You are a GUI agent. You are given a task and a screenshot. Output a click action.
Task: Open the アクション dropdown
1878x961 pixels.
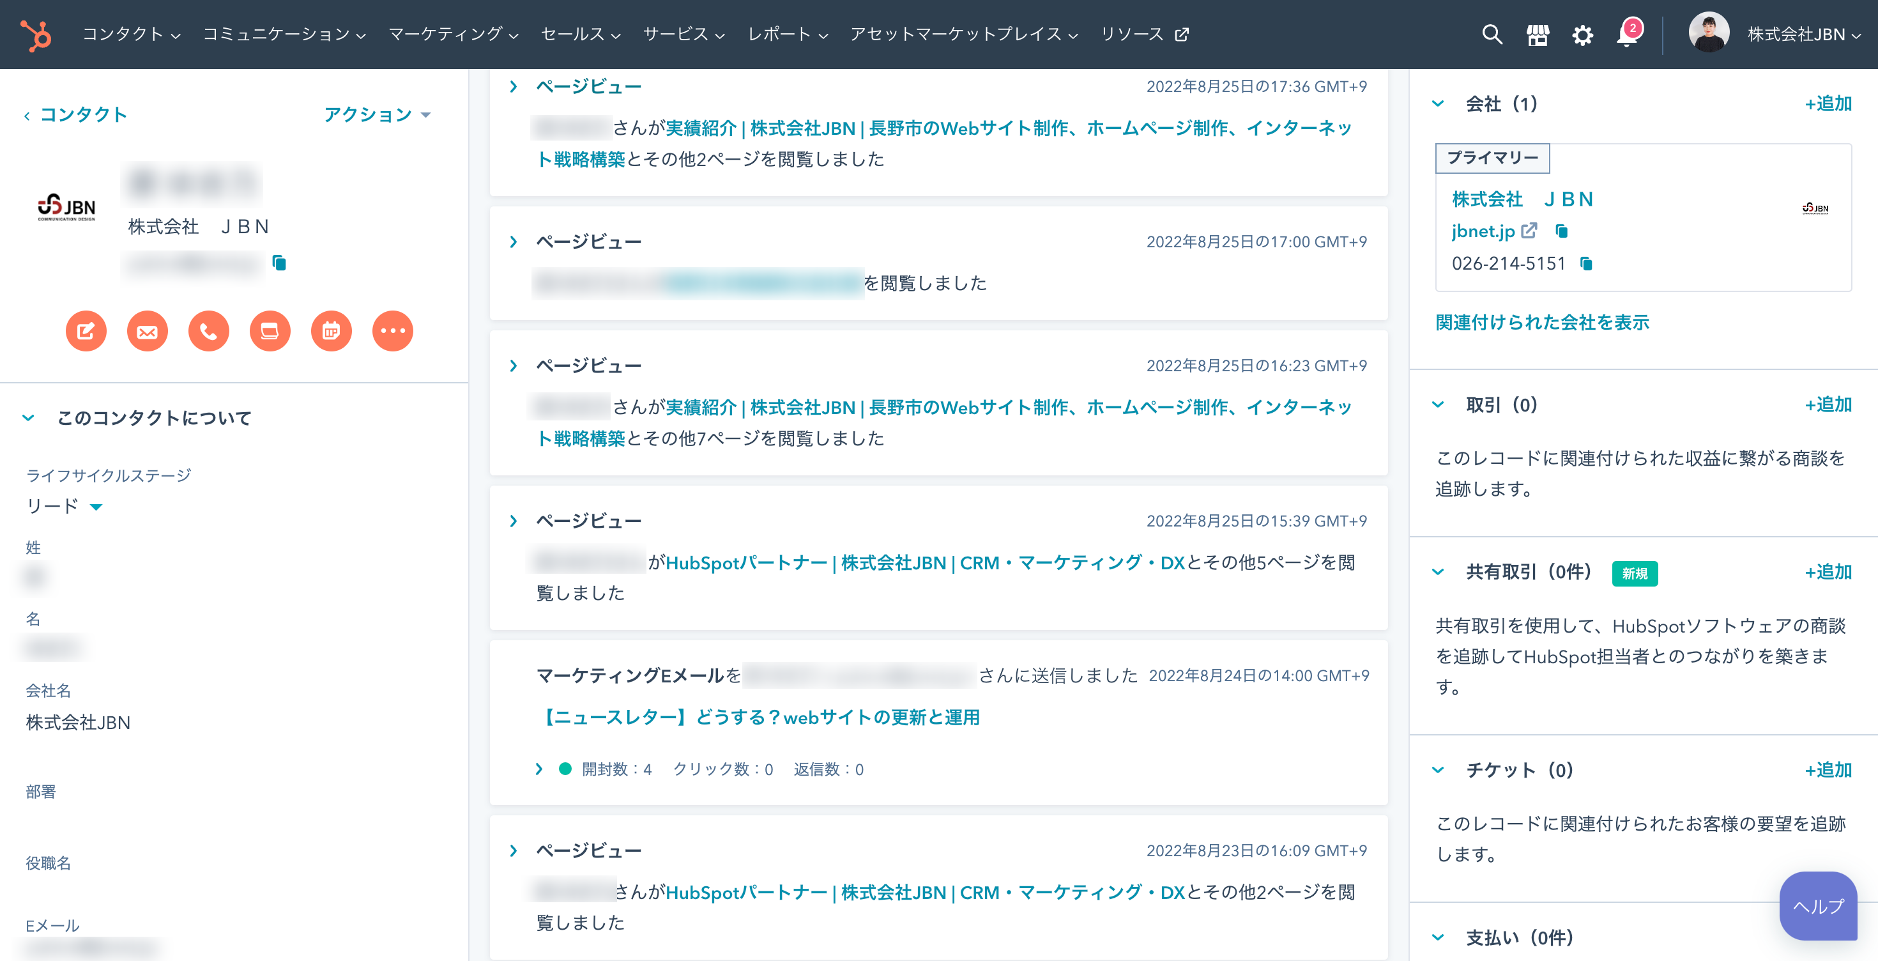pyautogui.click(x=378, y=114)
